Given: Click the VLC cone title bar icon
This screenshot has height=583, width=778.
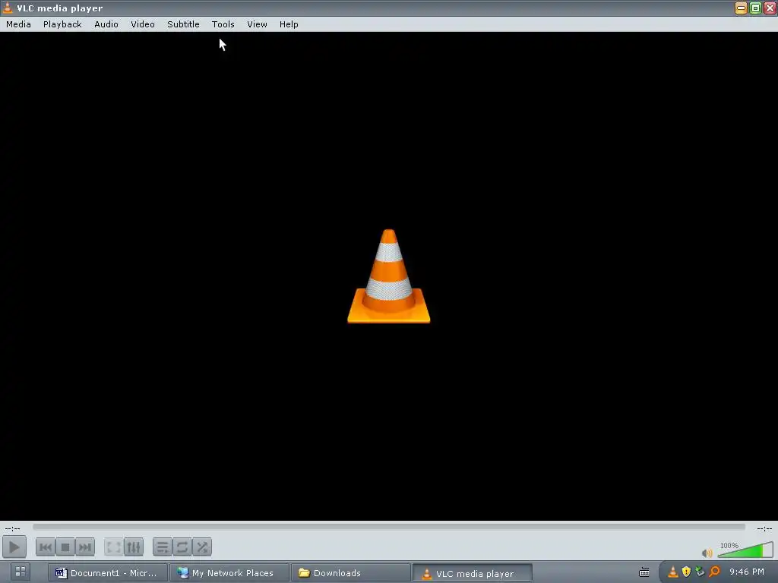Looking at the screenshot, I should pyautogui.click(x=8, y=8).
